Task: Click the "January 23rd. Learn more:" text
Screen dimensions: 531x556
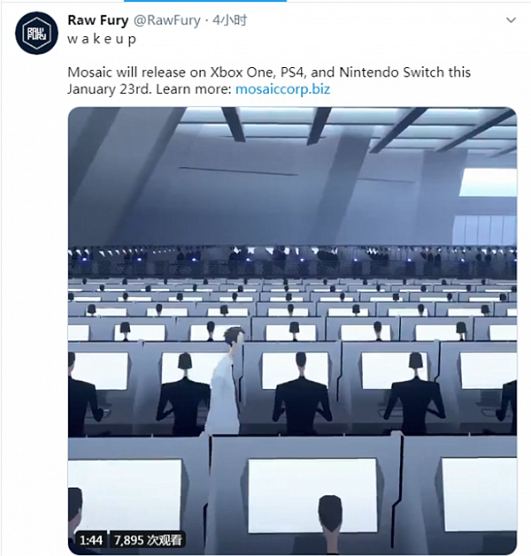Action: pos(150,88)
